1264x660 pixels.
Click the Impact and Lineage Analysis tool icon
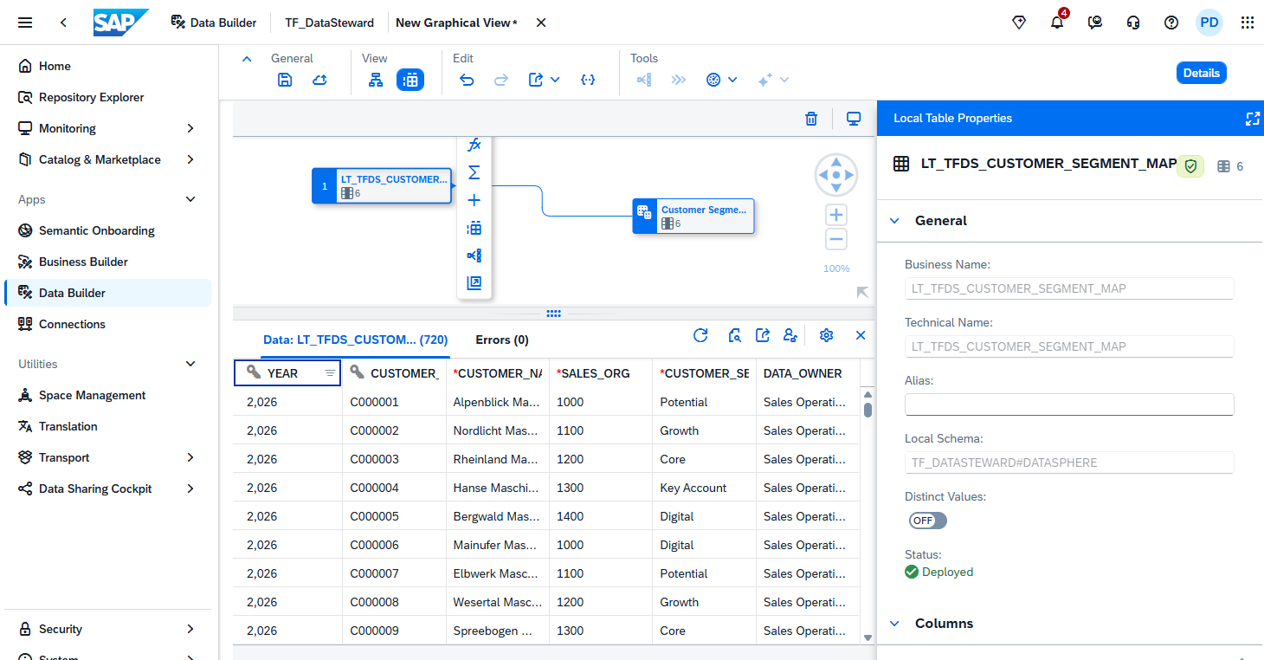644,80
